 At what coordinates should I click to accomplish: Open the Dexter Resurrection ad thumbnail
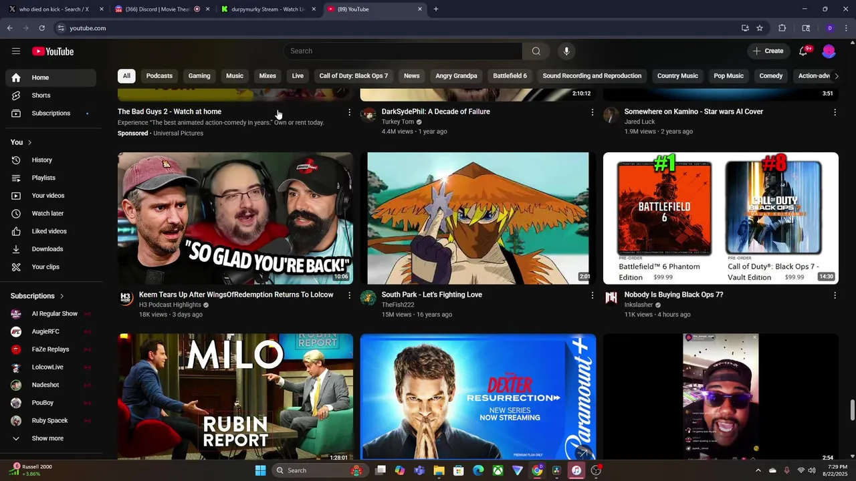pos(478,397)
